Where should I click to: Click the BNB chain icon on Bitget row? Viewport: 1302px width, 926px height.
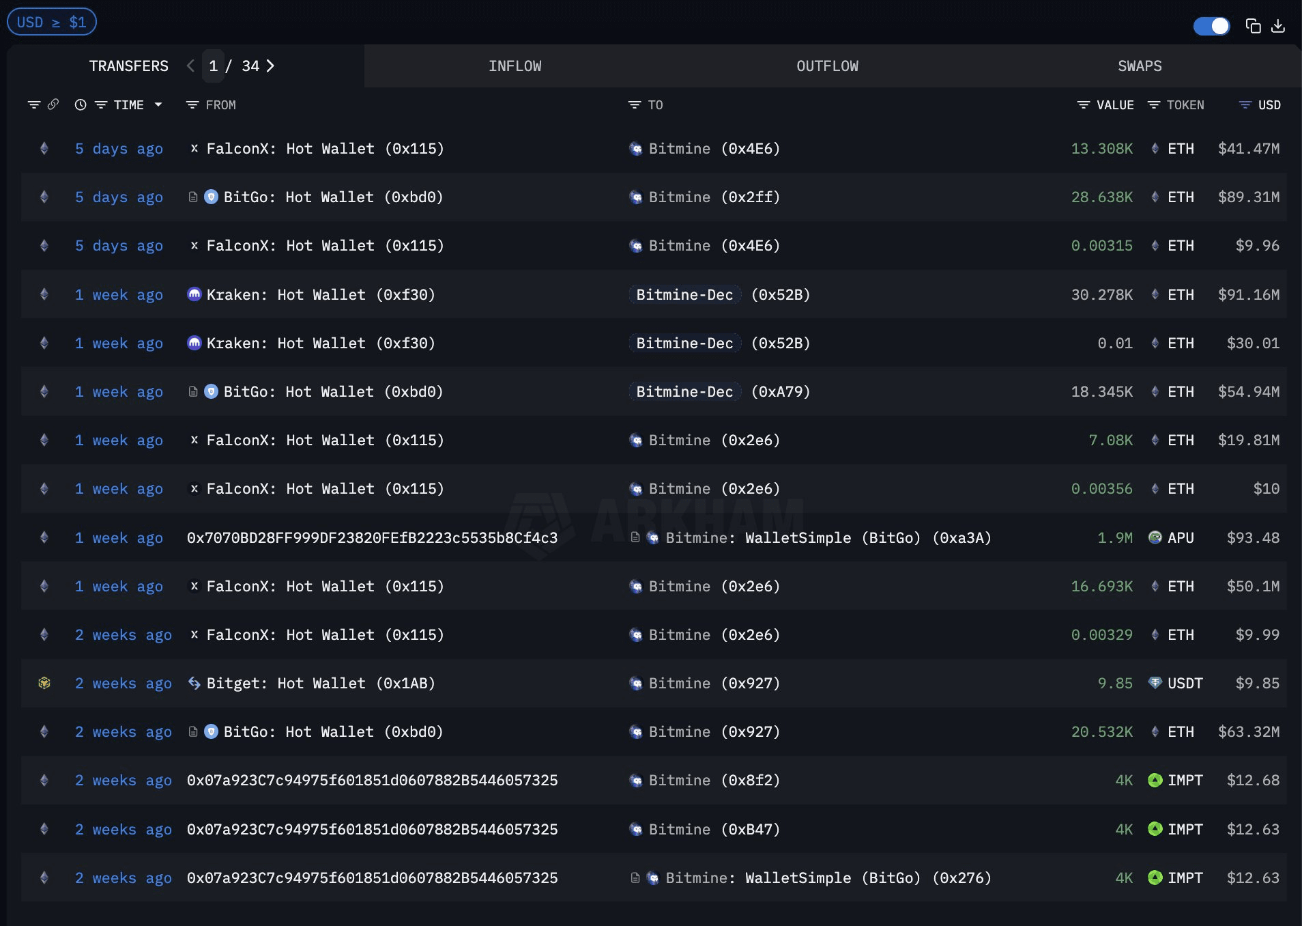pyautogui.click(x=44, y=683)
